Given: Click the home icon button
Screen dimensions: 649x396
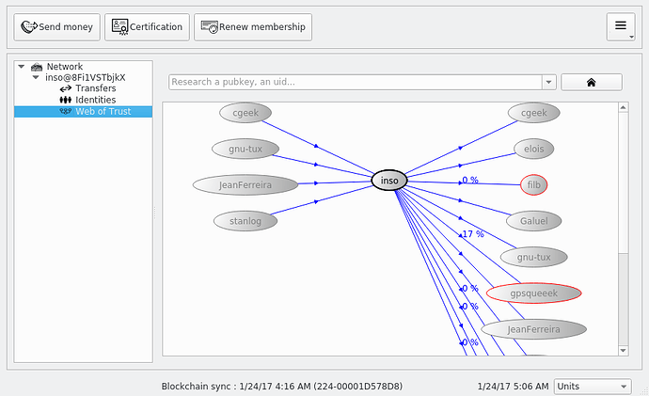Looking at the screenshot, I should tap(591, 82).
